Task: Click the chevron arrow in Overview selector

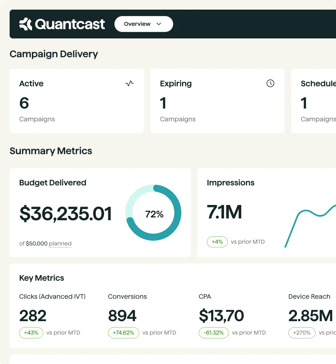Action: point(159,24)
